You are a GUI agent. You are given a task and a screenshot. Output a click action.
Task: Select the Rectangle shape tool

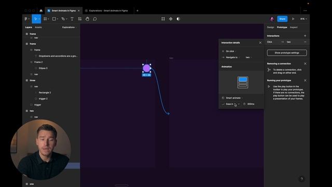click(54, 19)
